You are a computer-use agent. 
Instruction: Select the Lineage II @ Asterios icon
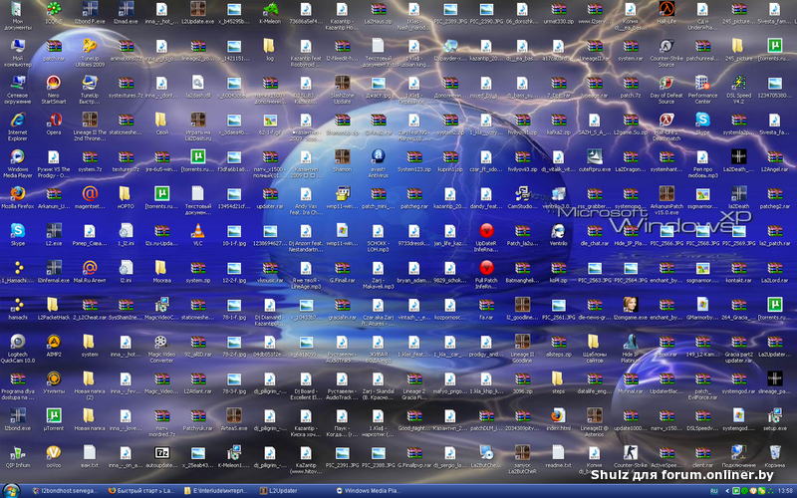pyautogui.click(x=594, y=415)
